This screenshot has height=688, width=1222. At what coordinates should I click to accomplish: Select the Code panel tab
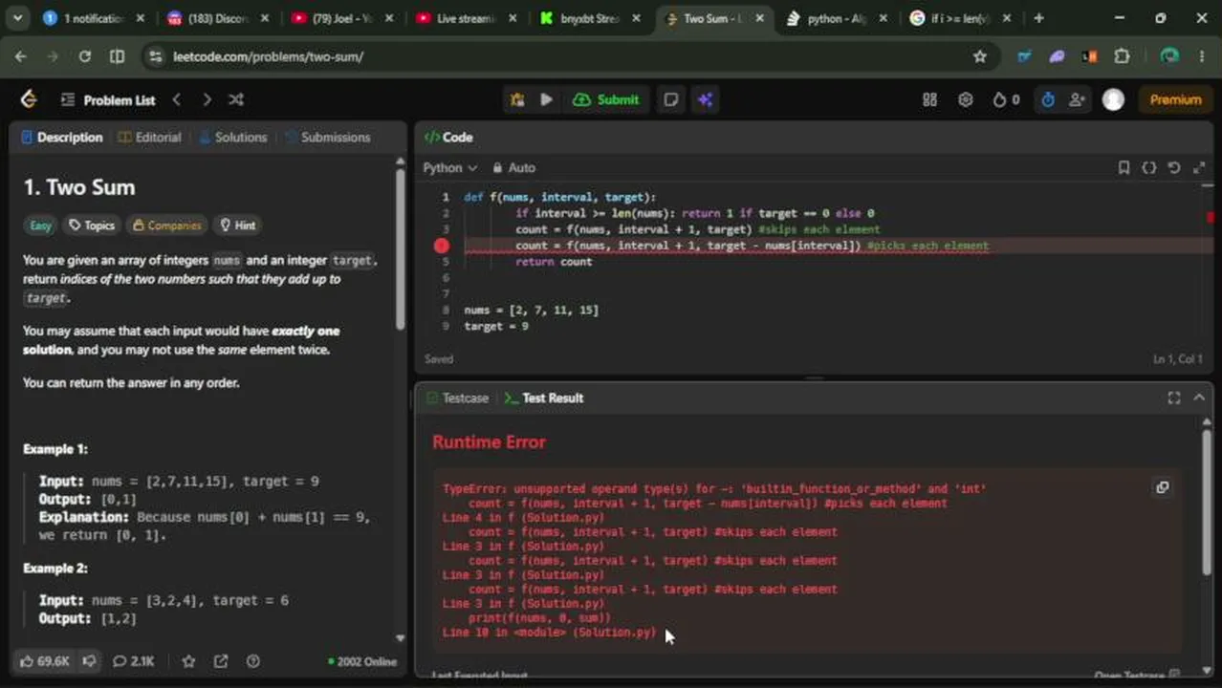click(448, 138)
